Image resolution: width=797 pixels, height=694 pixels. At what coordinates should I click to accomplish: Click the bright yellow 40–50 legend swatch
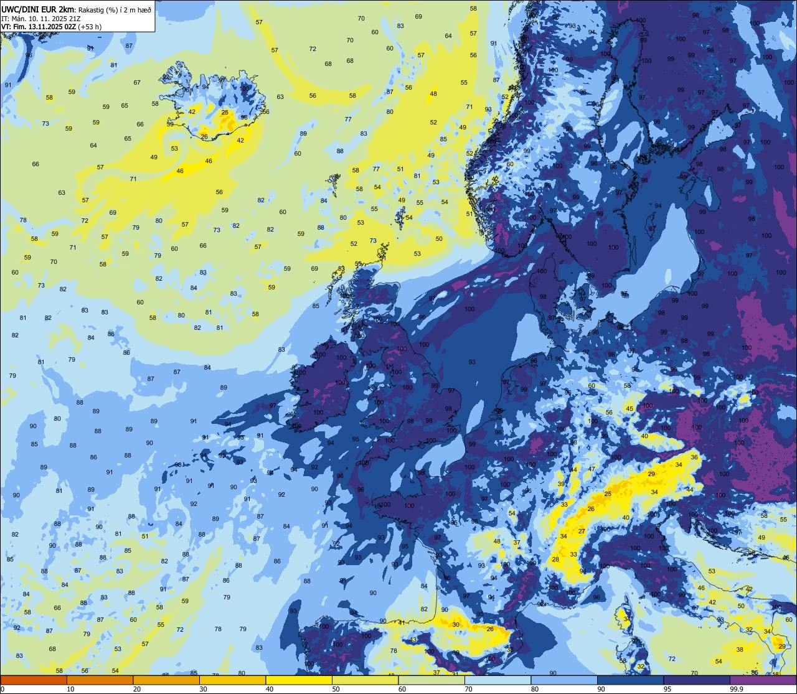pyautogui.click(x=299, y=680)
